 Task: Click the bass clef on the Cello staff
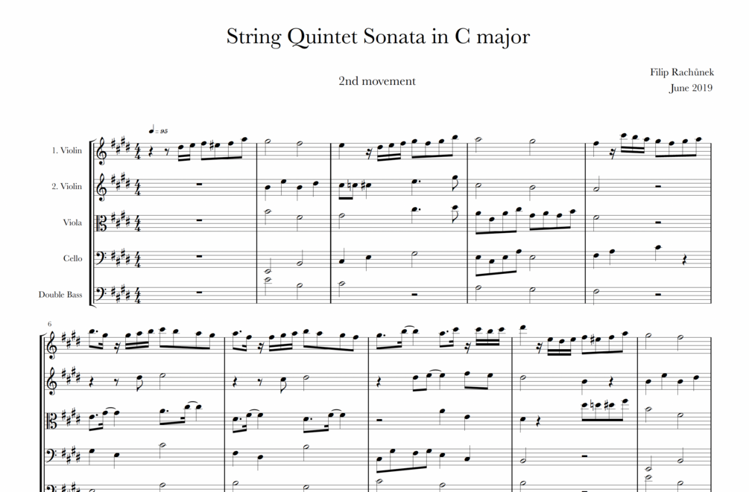[102, 258]
